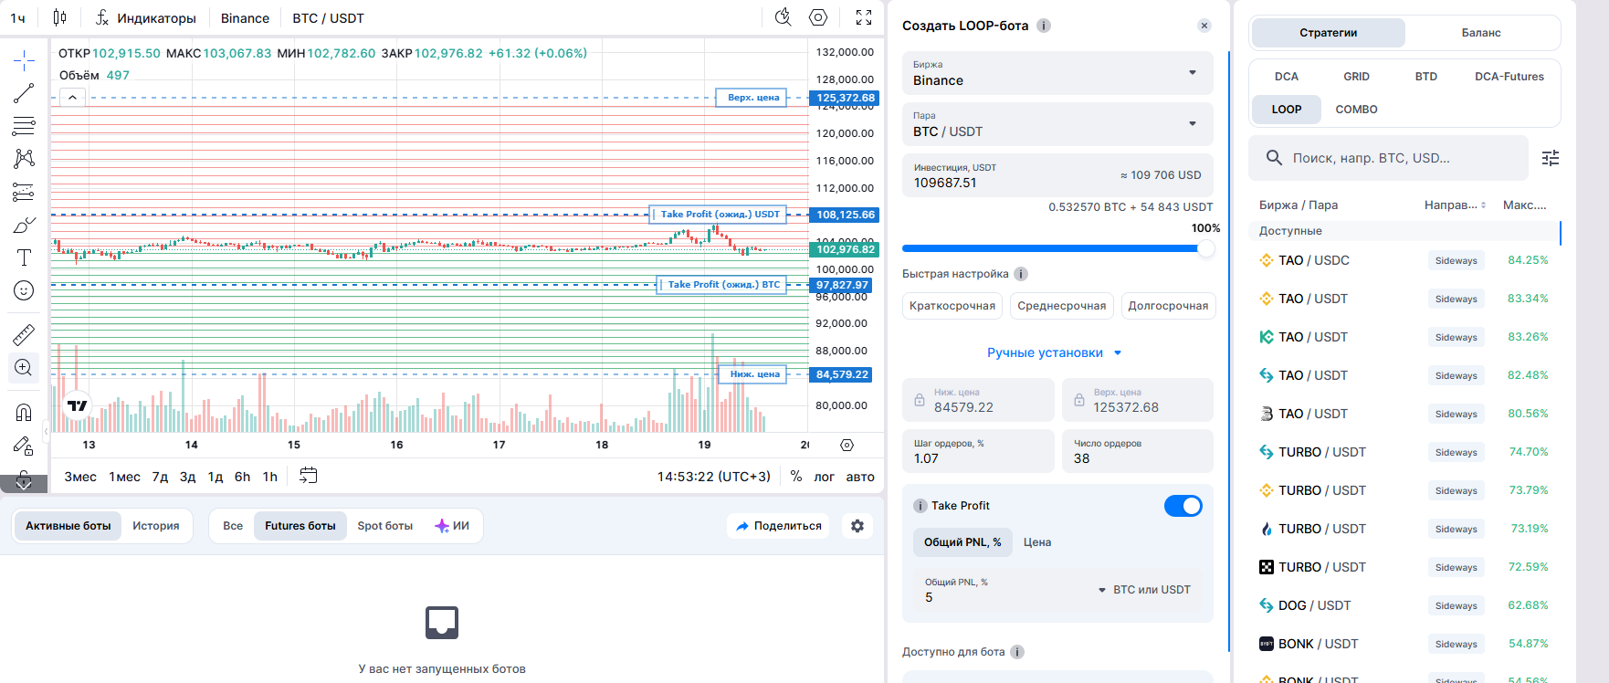1609x683 pixels.
Task: Toggle magnet mode on chart
Action: (x=24, y=413)
